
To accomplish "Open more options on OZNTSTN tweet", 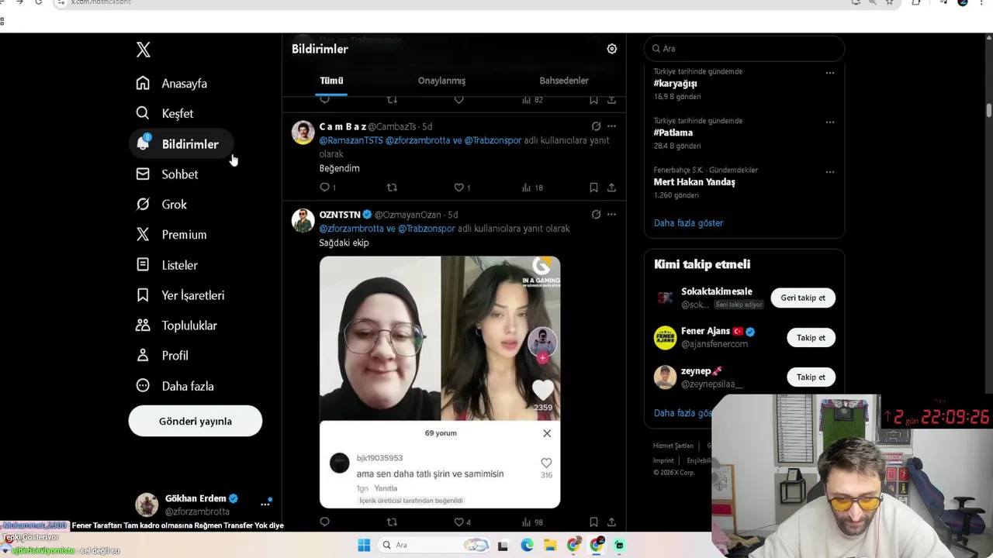I will (x=611, y=215).
